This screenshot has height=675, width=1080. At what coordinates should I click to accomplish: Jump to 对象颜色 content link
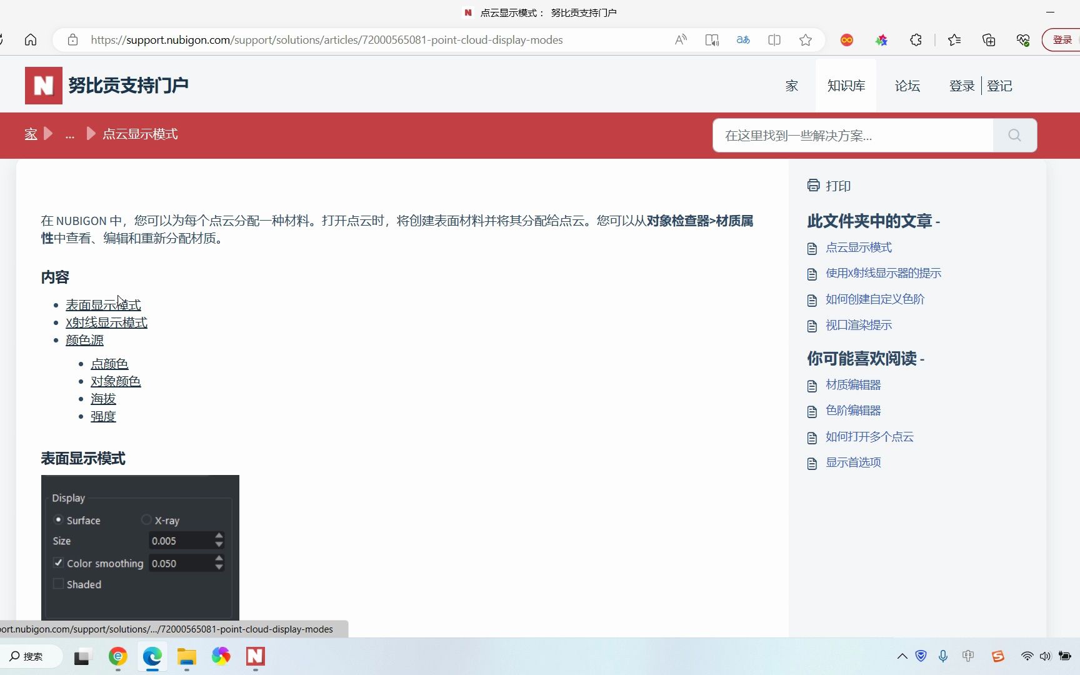tap(116, 381)
